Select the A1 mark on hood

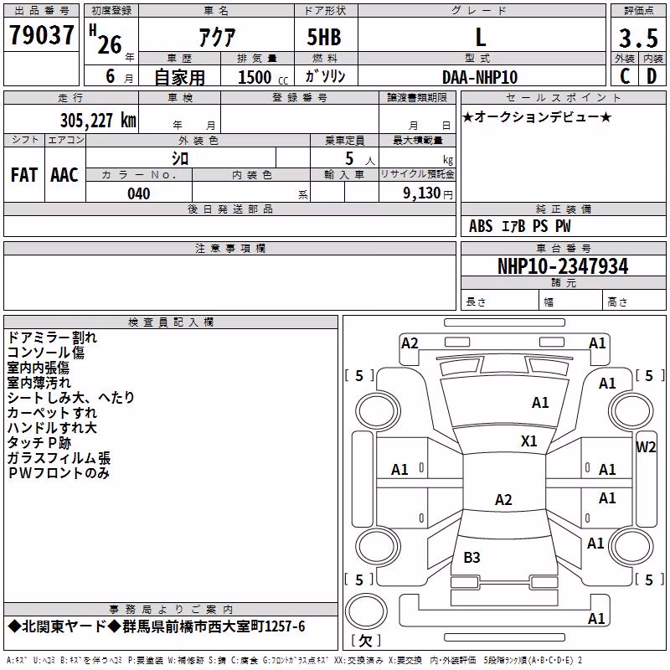(x=540, y=403)
